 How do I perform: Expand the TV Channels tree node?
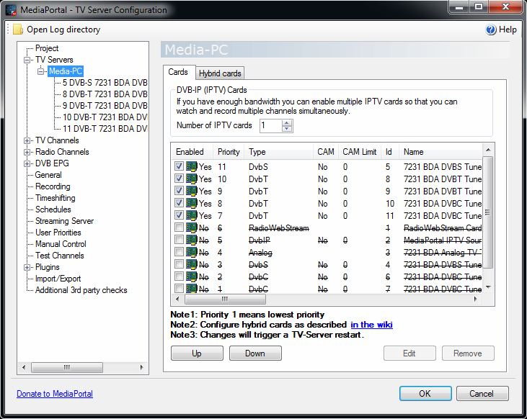[x=27, y=140]
